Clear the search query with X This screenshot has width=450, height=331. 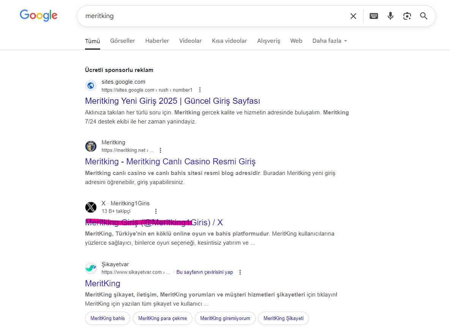click(353, 16)
